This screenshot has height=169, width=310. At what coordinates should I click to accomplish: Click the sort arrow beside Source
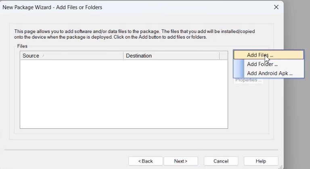43,56
